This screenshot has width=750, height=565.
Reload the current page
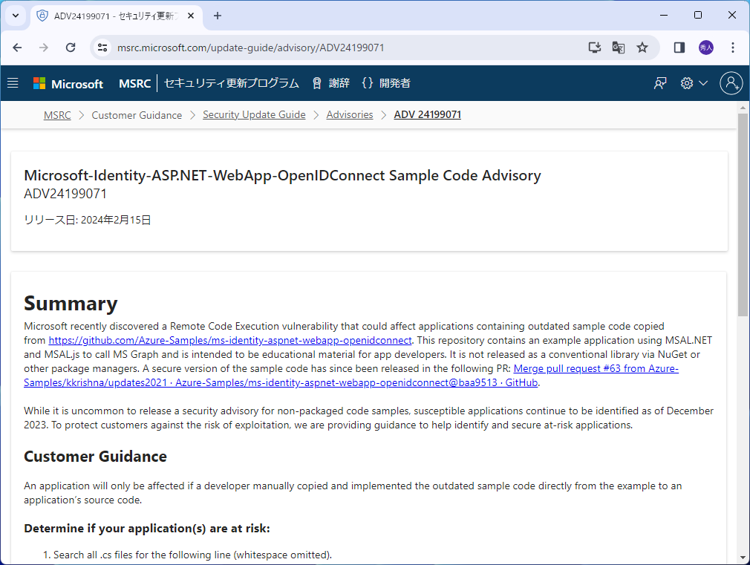71,48
